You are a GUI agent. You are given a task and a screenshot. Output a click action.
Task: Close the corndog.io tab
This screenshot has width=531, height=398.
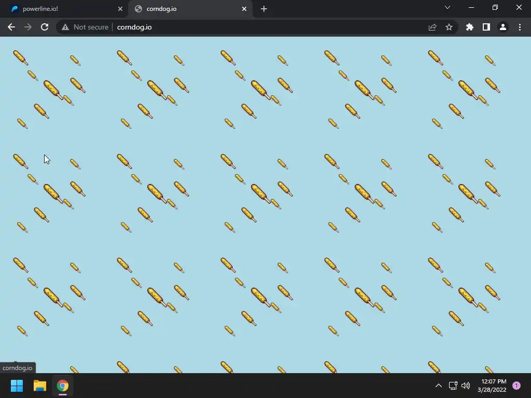click(244, 9)
